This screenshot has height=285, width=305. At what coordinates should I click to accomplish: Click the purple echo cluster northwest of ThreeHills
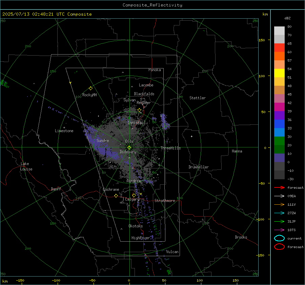pyautogui.click(x=165, y=122)
